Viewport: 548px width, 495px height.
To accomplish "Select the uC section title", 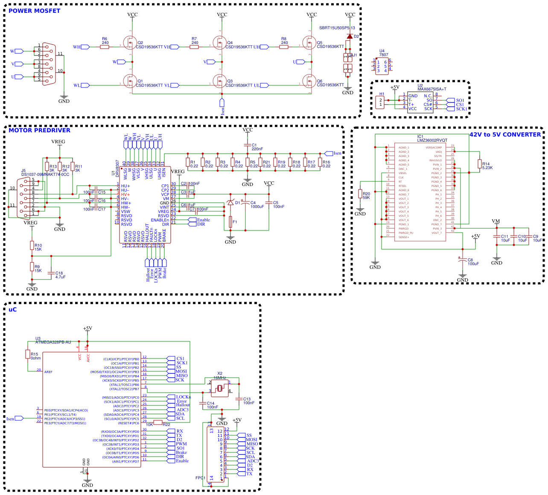I will click(x=13, y=309).
